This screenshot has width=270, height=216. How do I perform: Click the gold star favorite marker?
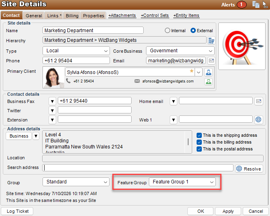[191, 71]
